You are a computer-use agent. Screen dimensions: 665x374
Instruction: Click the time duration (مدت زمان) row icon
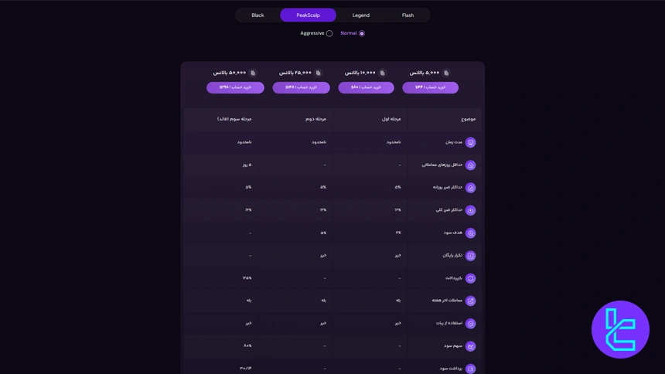click(x=470, y=142)
